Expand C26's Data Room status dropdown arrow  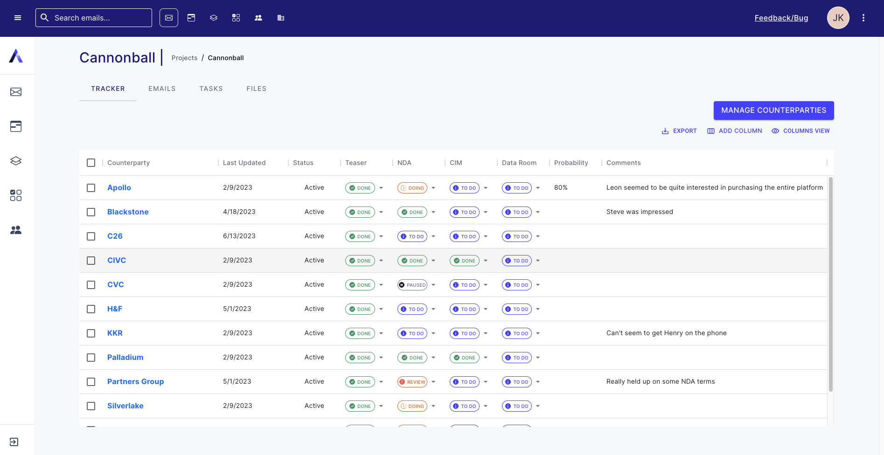click(x=538, y=236)
